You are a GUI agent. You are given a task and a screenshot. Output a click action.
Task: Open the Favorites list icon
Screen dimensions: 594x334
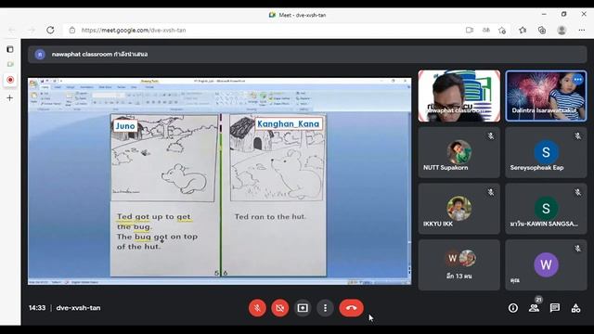pyautogui.click(x=523, y=30)
